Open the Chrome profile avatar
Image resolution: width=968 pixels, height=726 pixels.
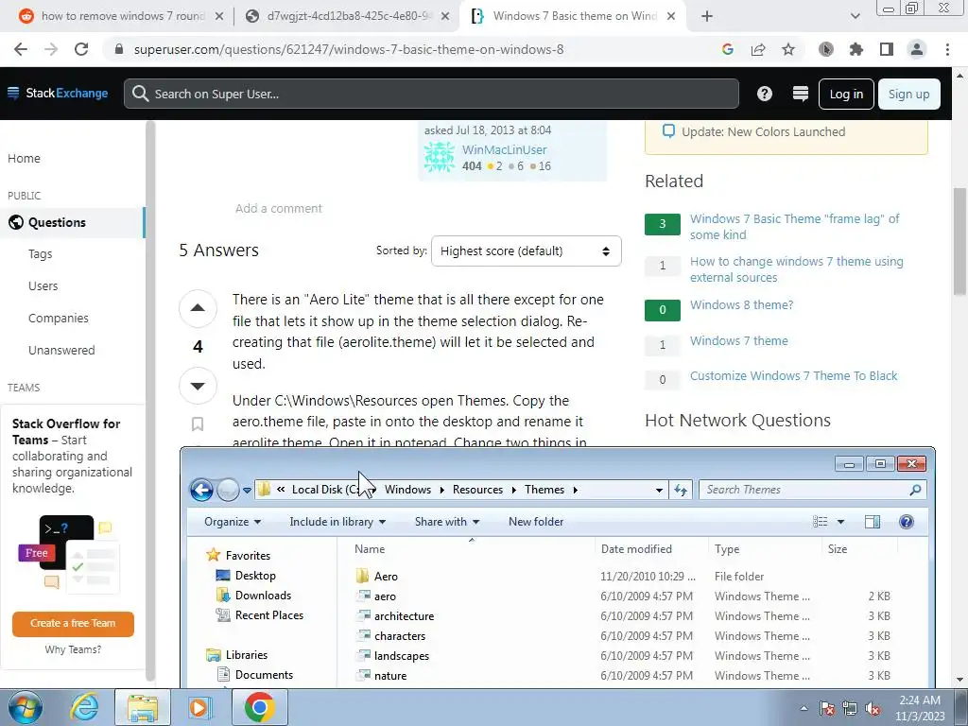(916, 49)
